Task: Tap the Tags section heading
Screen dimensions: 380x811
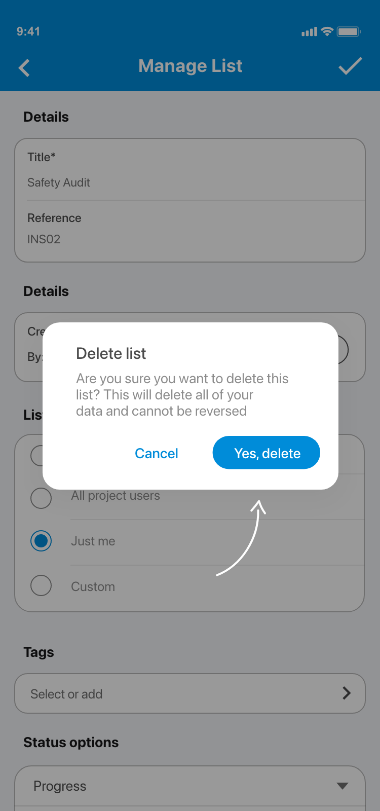Action: click(39, 652)
